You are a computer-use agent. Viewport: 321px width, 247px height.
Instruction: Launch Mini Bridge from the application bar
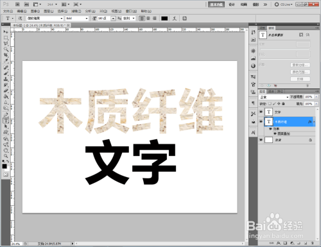26,4
